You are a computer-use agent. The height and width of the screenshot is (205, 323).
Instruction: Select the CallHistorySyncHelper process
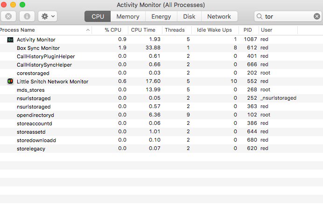(x=44, y=65)
